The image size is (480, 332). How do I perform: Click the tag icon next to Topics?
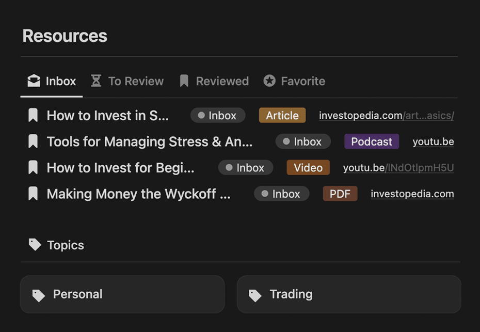35,244
